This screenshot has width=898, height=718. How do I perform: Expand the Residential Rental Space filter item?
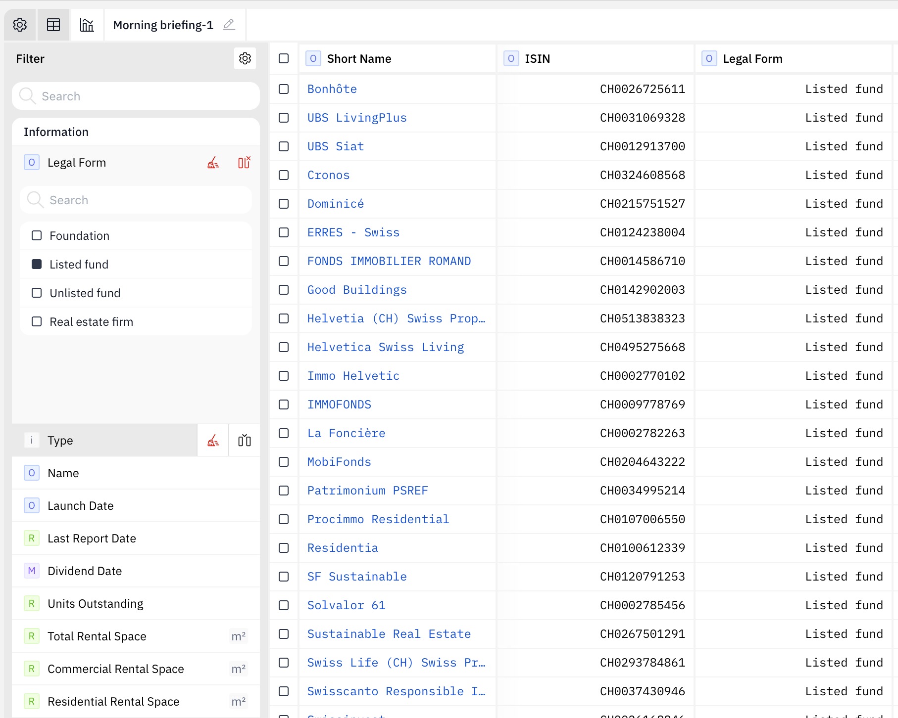coord(136,702)
